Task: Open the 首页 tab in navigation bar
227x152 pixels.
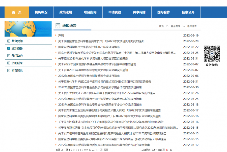Action: coord(17,12)
